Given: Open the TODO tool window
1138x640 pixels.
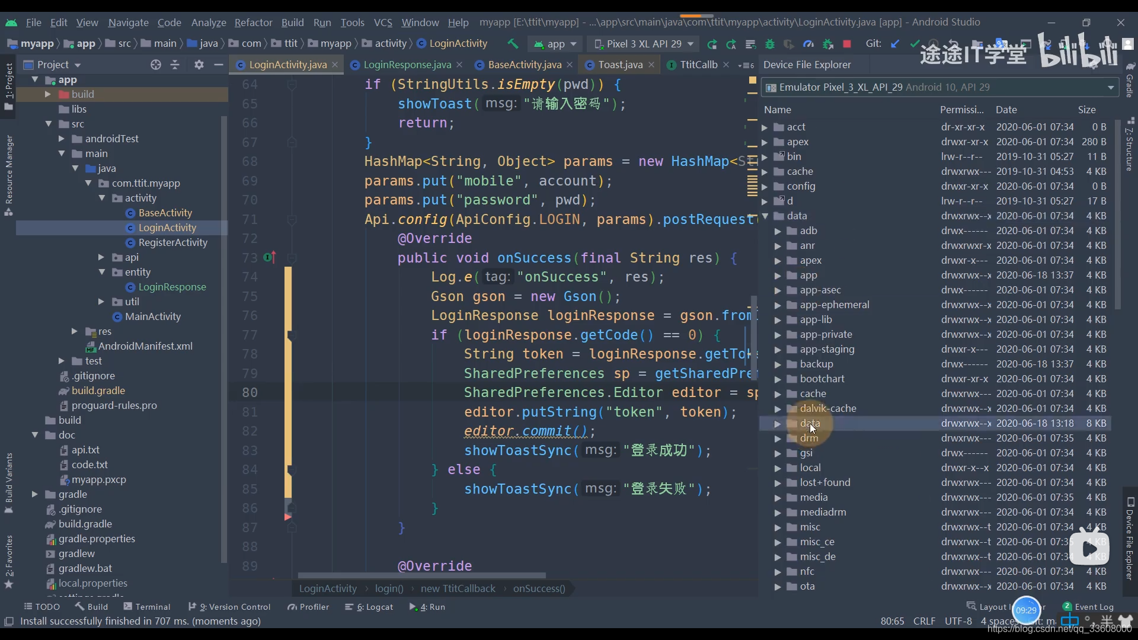Looking at the screenshot, I should 41,607.
